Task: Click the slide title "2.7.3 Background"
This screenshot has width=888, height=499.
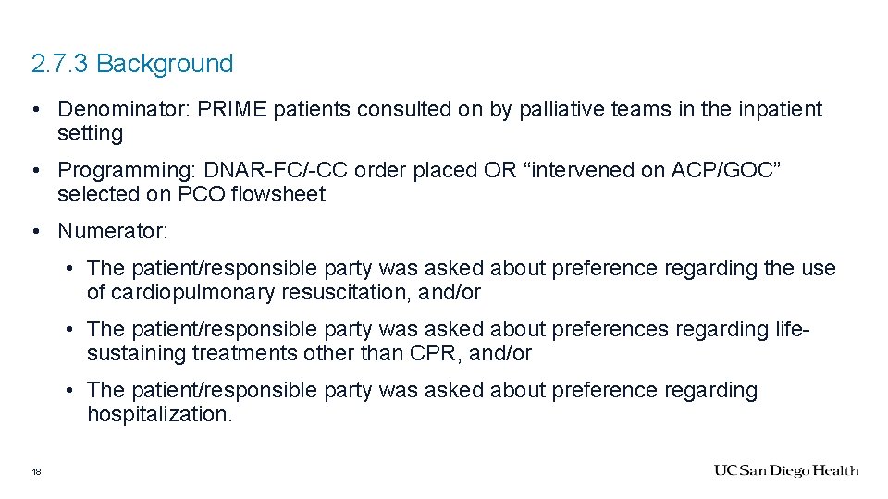Action: pos(132,64)
